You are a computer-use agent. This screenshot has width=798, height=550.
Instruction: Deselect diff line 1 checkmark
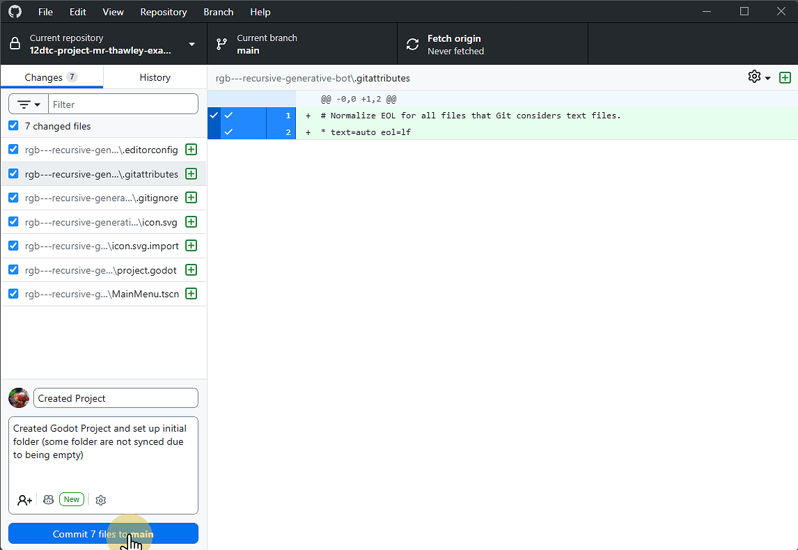pyautogui.click(x=228, y=116)
